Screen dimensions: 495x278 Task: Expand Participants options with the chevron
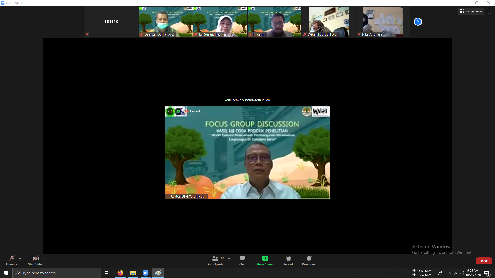coord(229,258)
